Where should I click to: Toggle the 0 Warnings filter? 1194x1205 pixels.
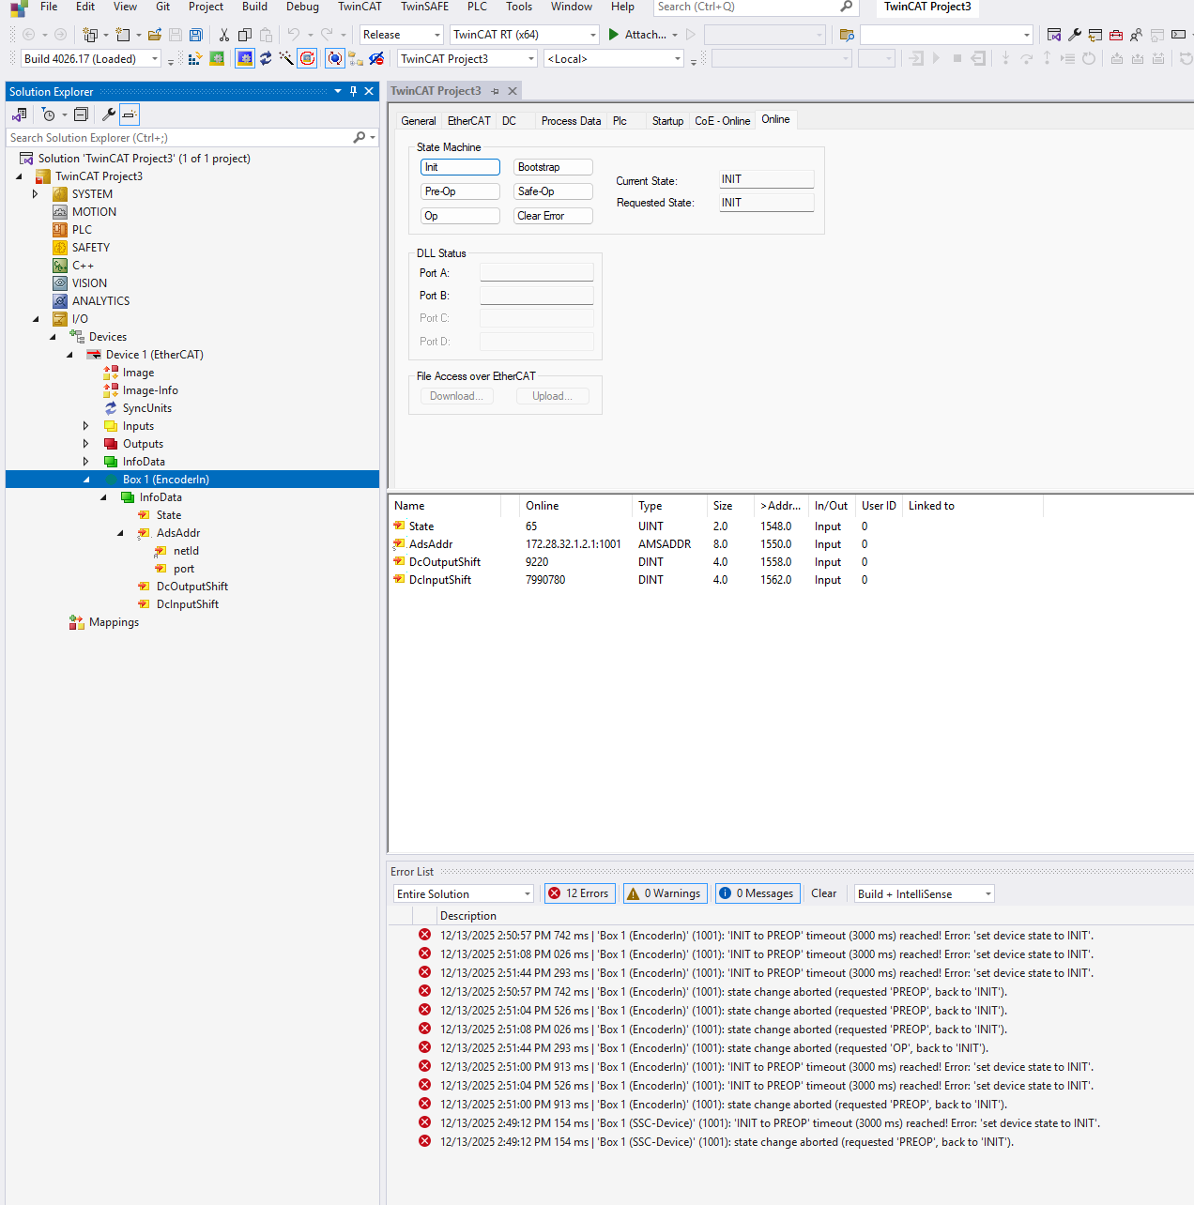coord(665,893)
